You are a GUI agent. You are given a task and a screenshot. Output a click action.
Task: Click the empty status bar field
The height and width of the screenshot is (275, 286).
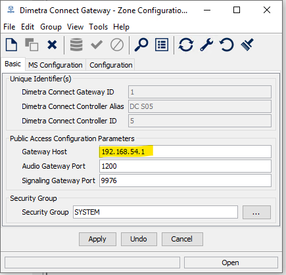pos(92,263)
